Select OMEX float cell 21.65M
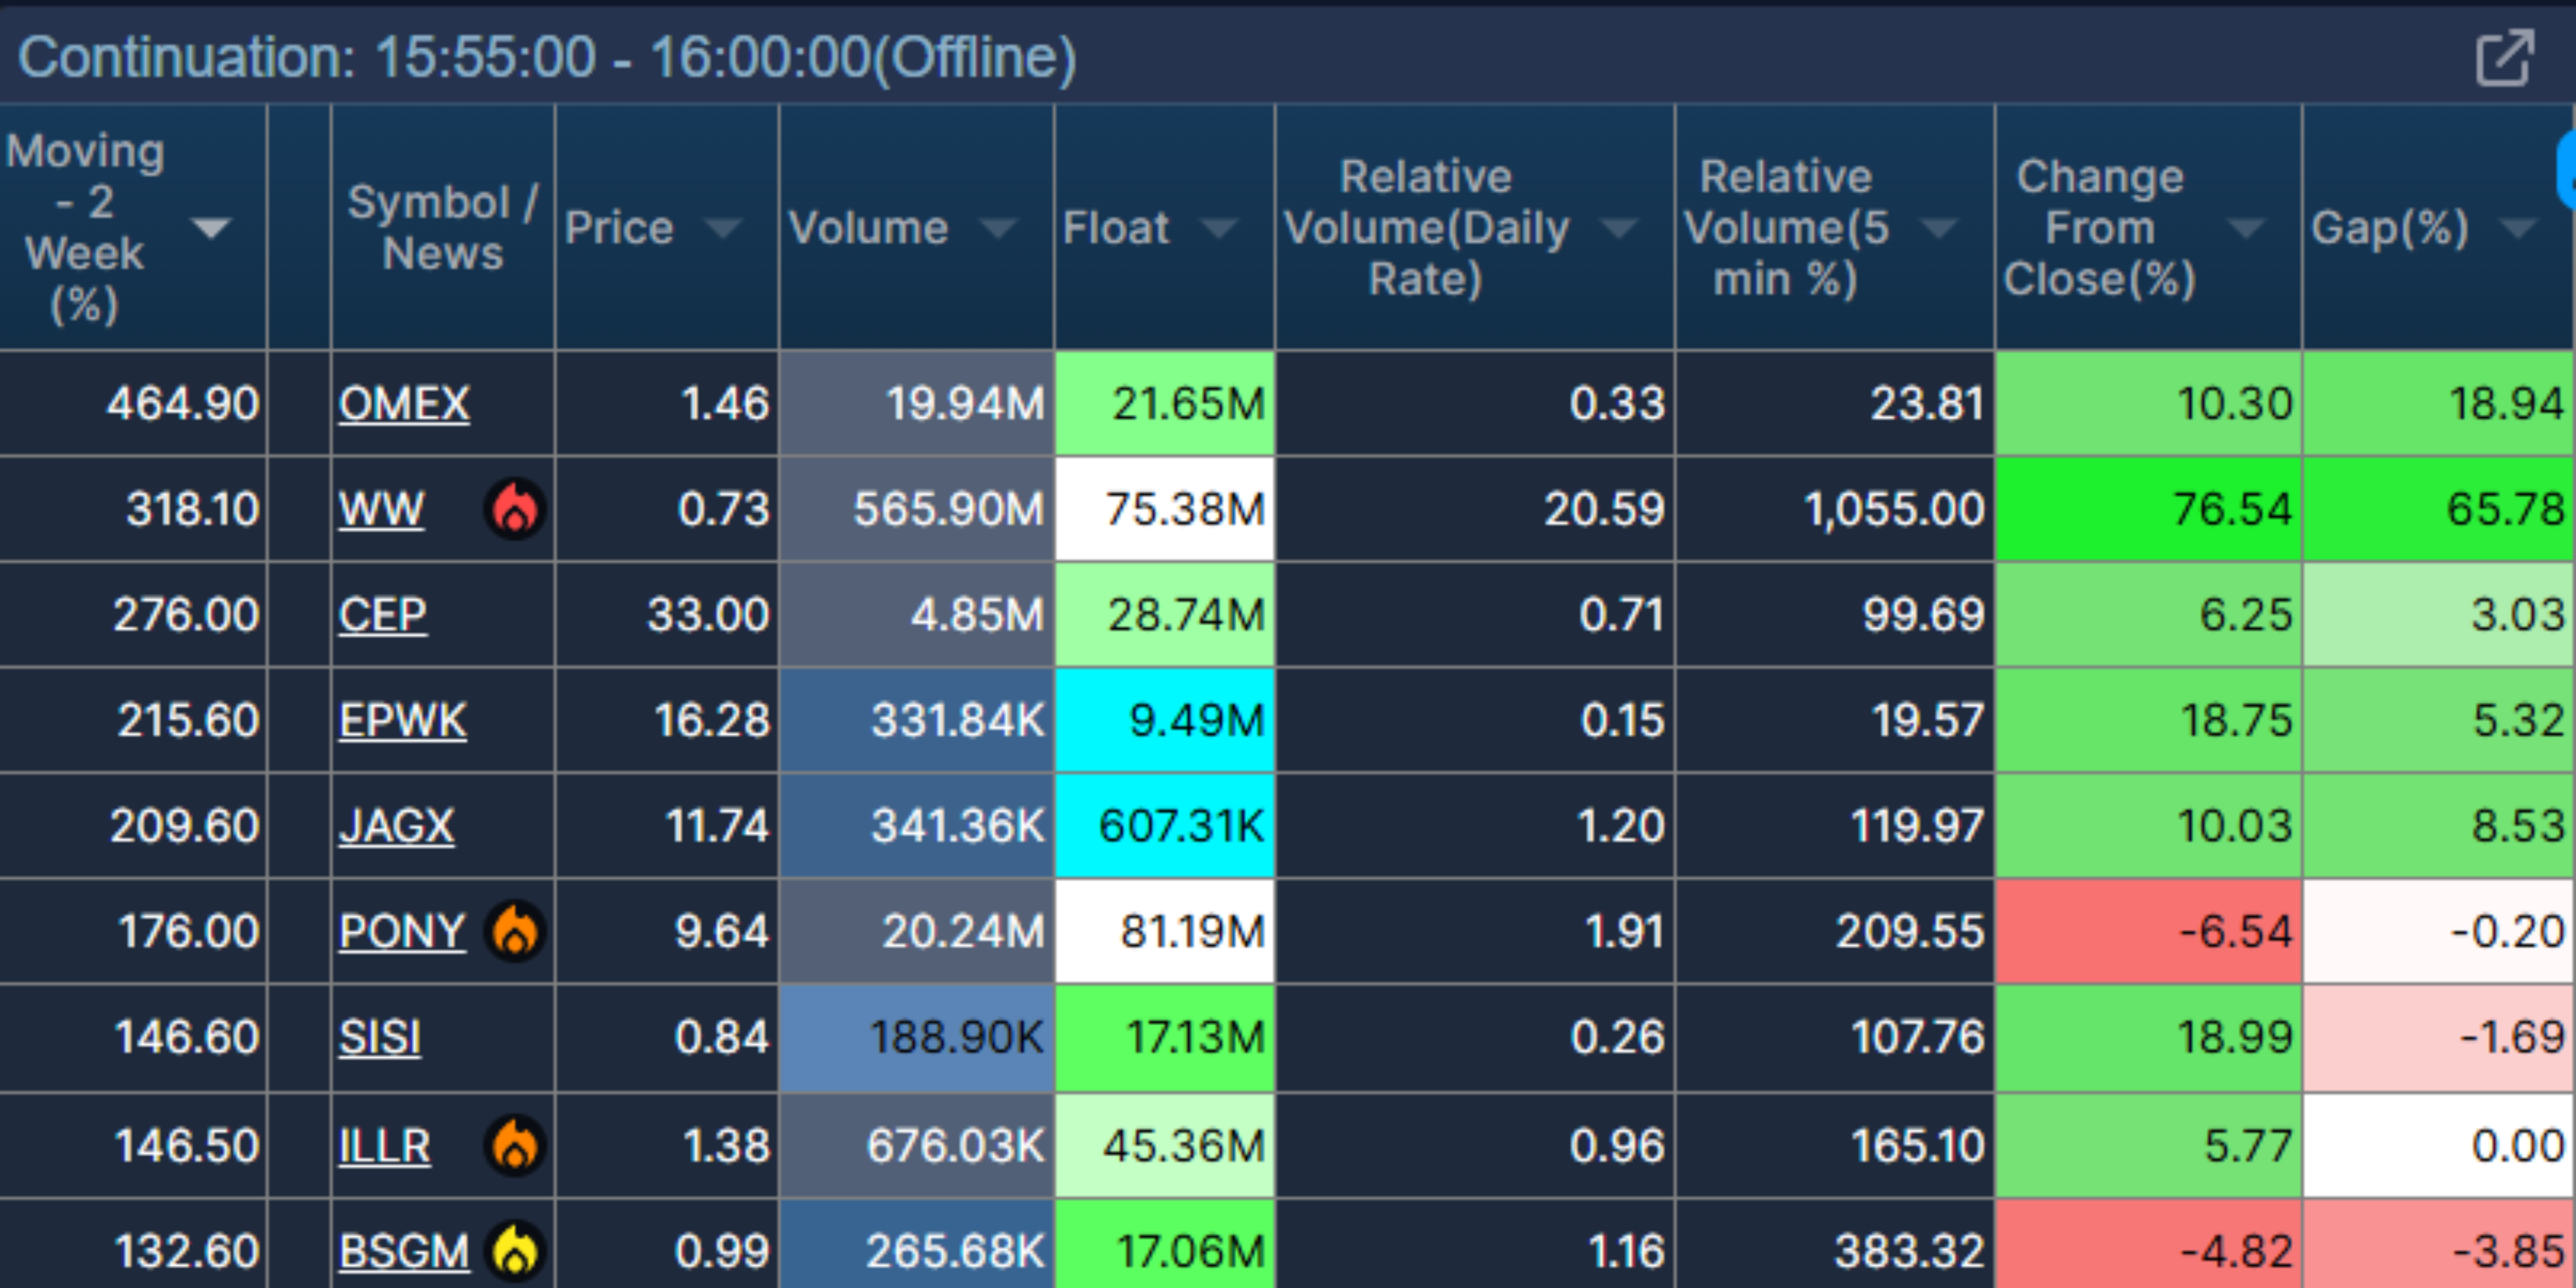Image resolution: width=2576 pixels, height=1288 pixels. tap(1165, 404)
